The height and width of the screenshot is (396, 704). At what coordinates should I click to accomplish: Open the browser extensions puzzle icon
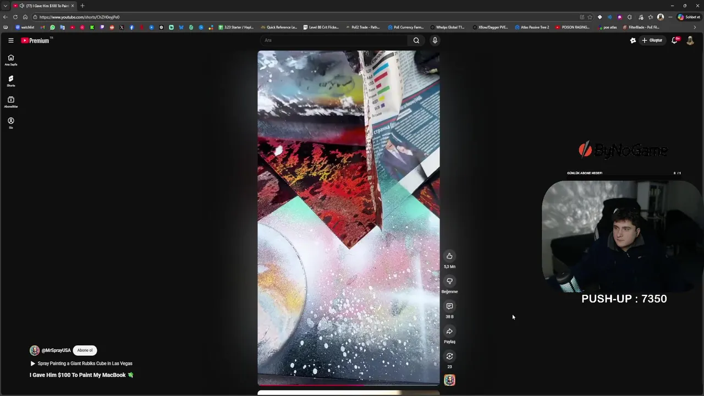coord(629,17)
